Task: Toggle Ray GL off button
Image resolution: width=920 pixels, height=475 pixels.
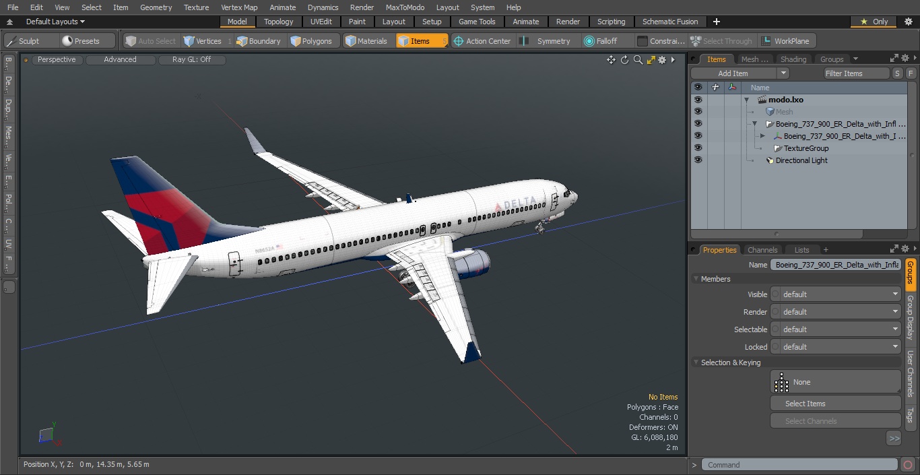Action: pyautogui.click(x=191, y=60)
